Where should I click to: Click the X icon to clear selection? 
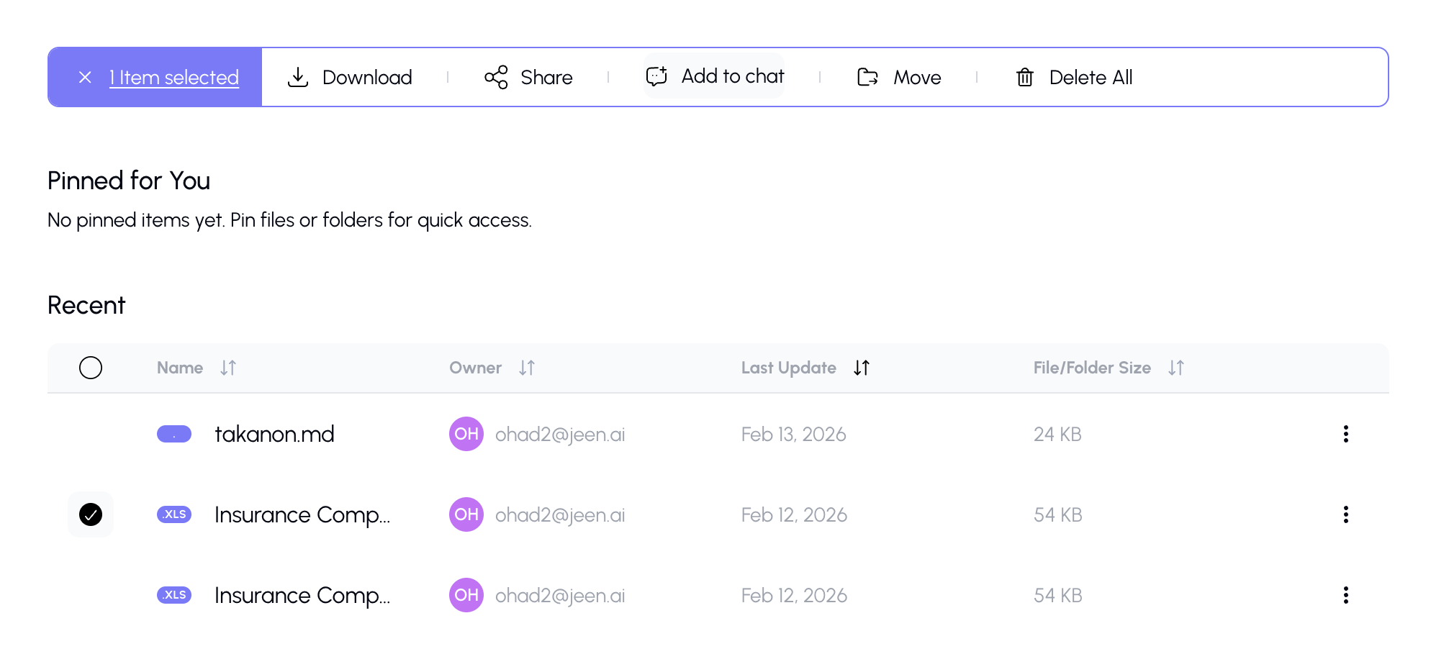85,77
